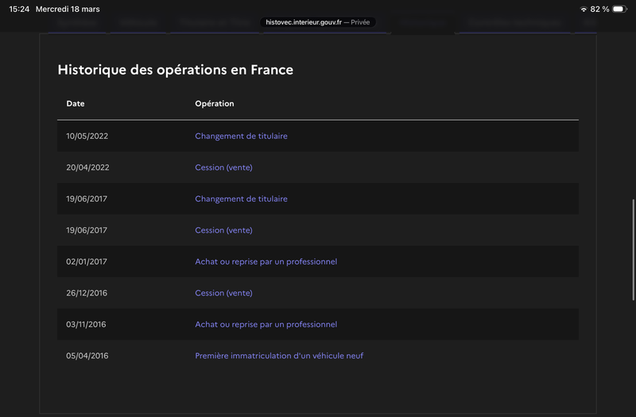Open Changement de titulaire dated 10/05/2022
636x417 pixels.
(x=241, y=136)
